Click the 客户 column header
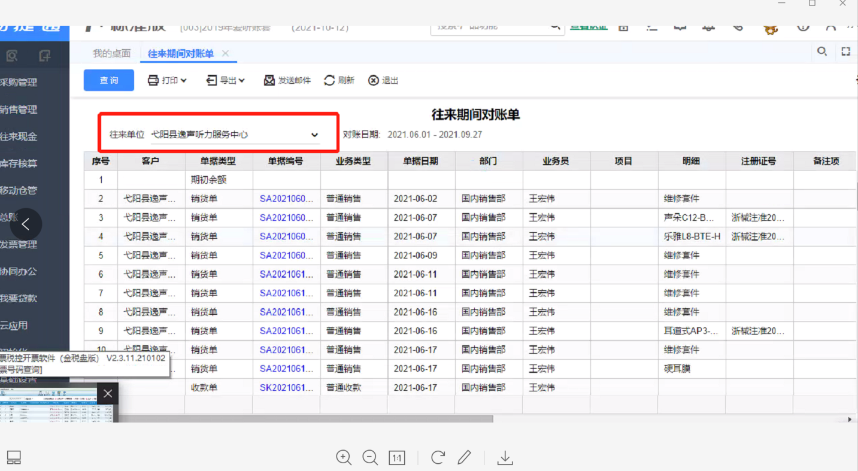 pyautogui.click(x=151, y=161)
